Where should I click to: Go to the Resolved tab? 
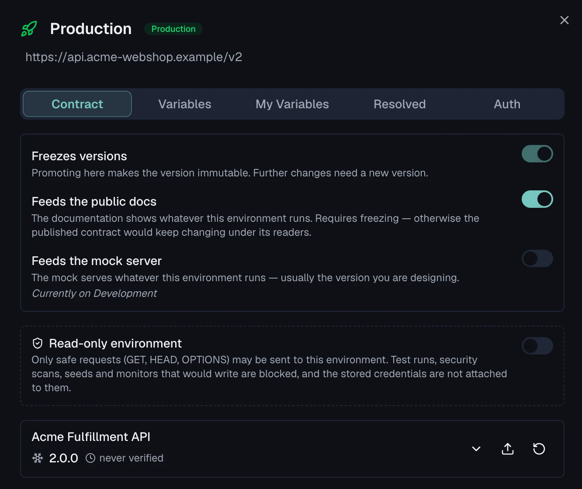click(x=400, y=104)
